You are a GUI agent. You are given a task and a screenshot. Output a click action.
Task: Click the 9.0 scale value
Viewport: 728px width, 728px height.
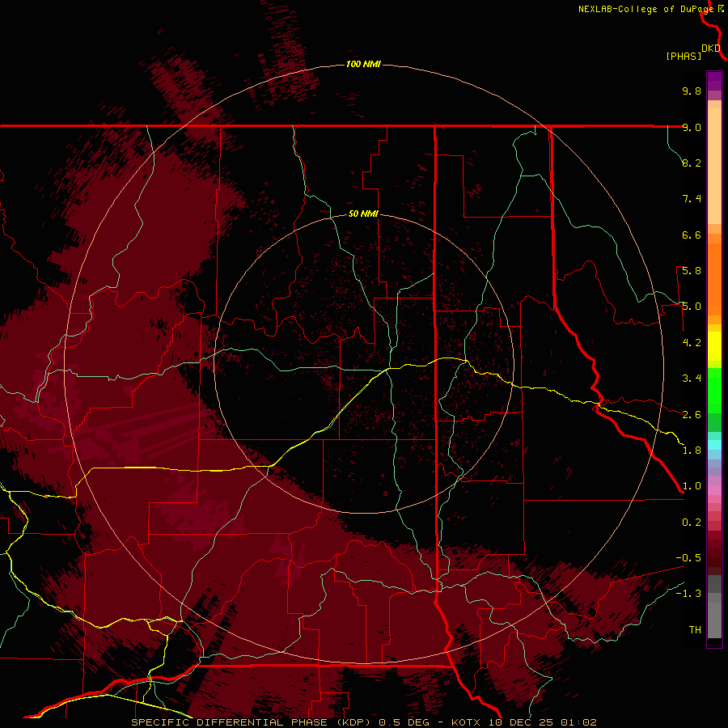click(692, 127)
